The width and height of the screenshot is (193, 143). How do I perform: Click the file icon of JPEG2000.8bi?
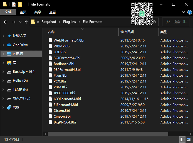point(50,93)
